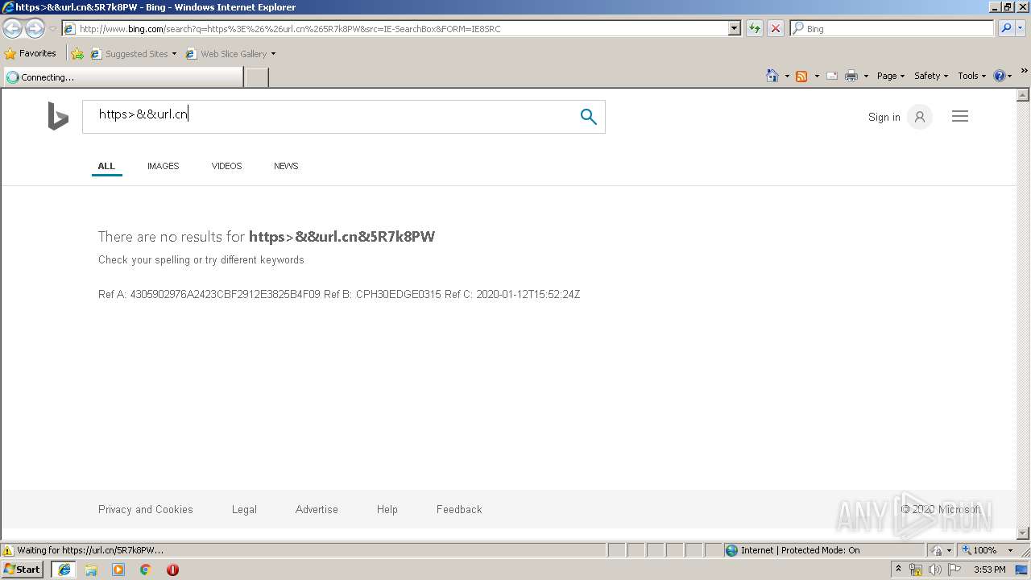Open the Tools menu

971,76
